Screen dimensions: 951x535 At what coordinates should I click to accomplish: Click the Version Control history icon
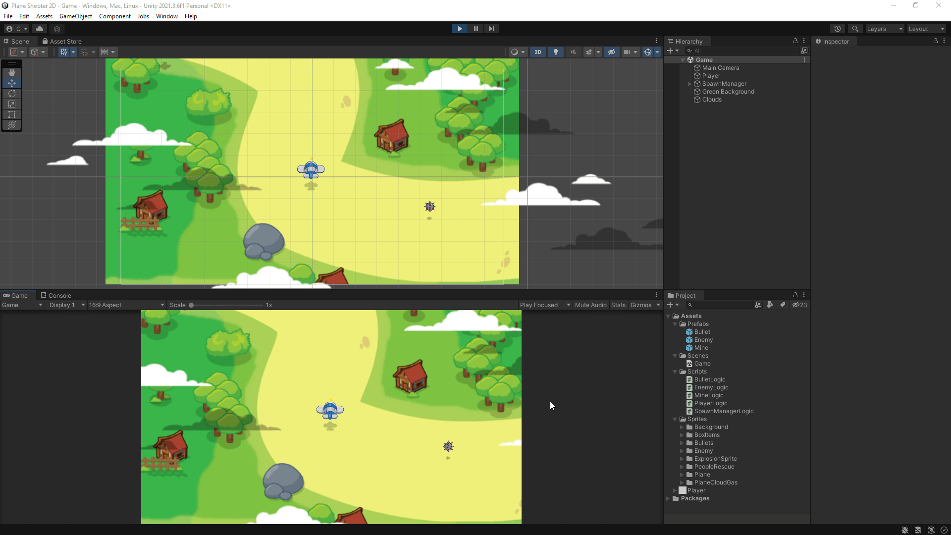point(838,28)
